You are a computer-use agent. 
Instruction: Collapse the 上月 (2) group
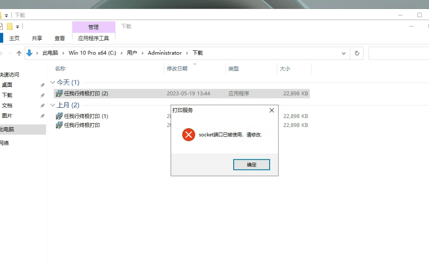click(x=53, y=105)
